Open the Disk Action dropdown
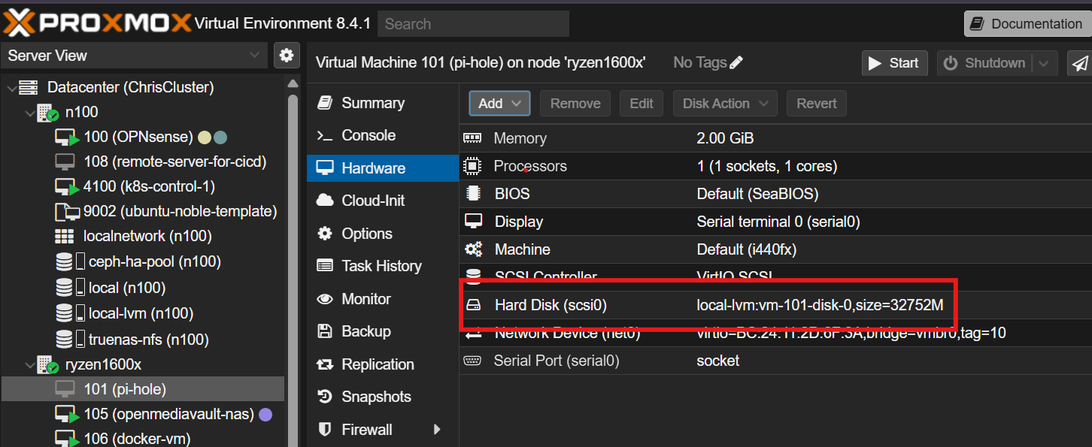The height and width of the screenshot is (447, 1092). pos(725,104)
